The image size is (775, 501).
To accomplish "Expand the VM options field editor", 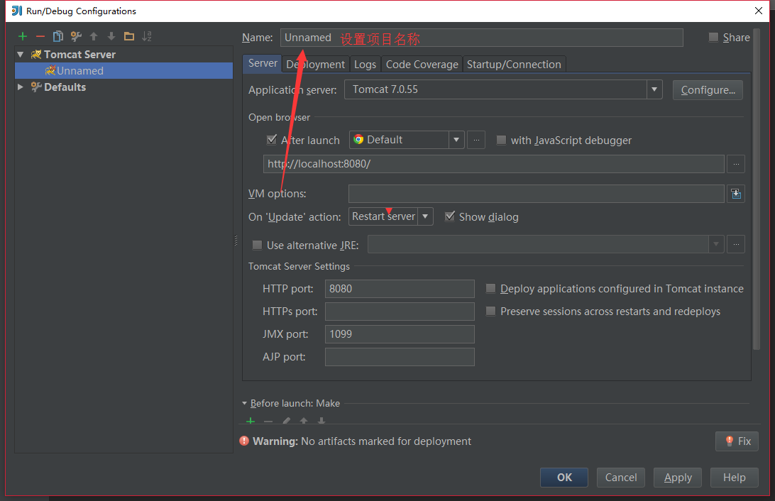I will [x=736, y=194].
